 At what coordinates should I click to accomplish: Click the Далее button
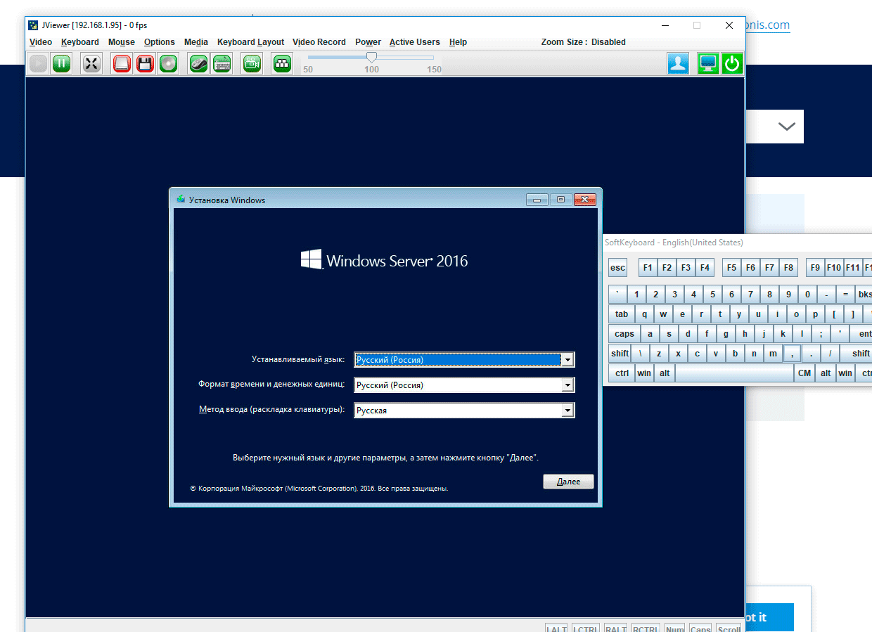[568, 482]
